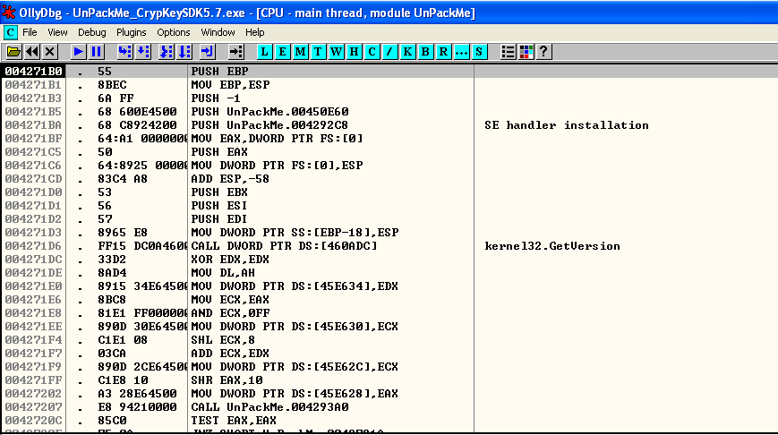Viewport: 778px width, 435px height.
Task: Select MOV EAX,DWORD PTR FS:[0] line
Action: [x=277, y=139]
